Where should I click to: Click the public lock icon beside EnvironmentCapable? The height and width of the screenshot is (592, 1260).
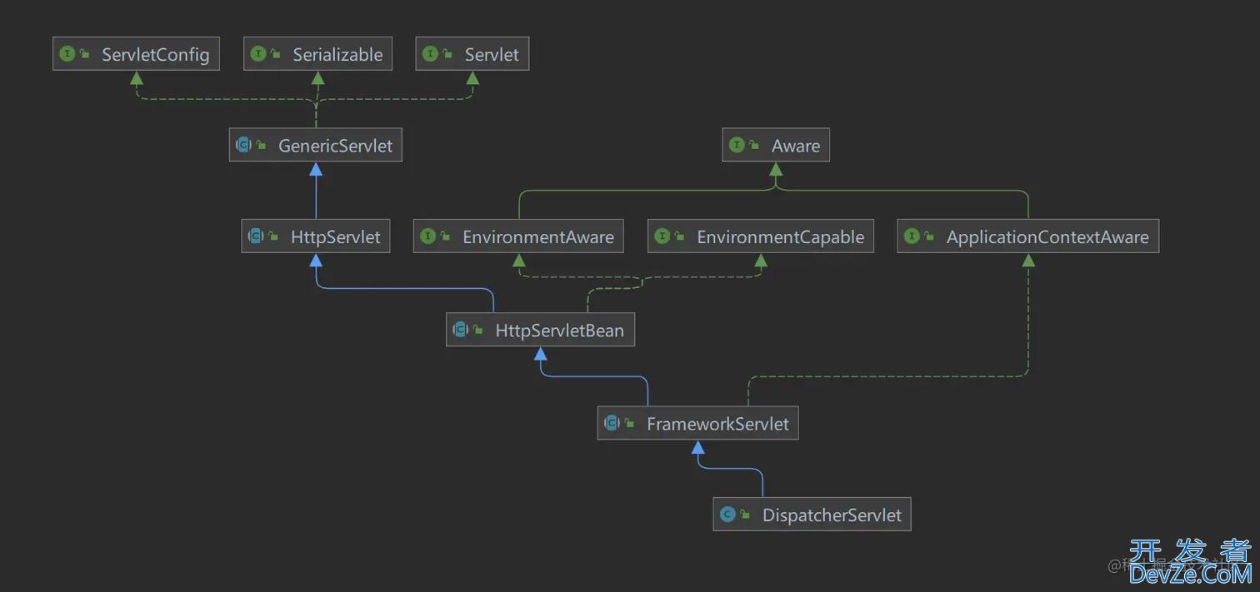pos(680,237)
